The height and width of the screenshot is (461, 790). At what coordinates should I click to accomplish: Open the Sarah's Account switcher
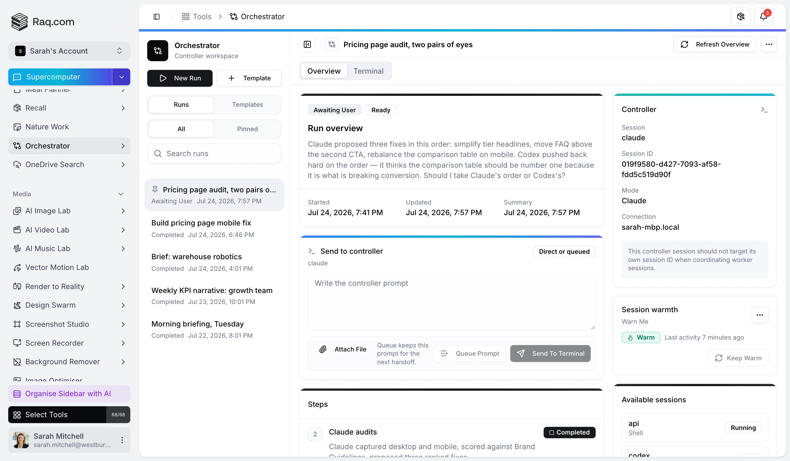click(69, 51)
